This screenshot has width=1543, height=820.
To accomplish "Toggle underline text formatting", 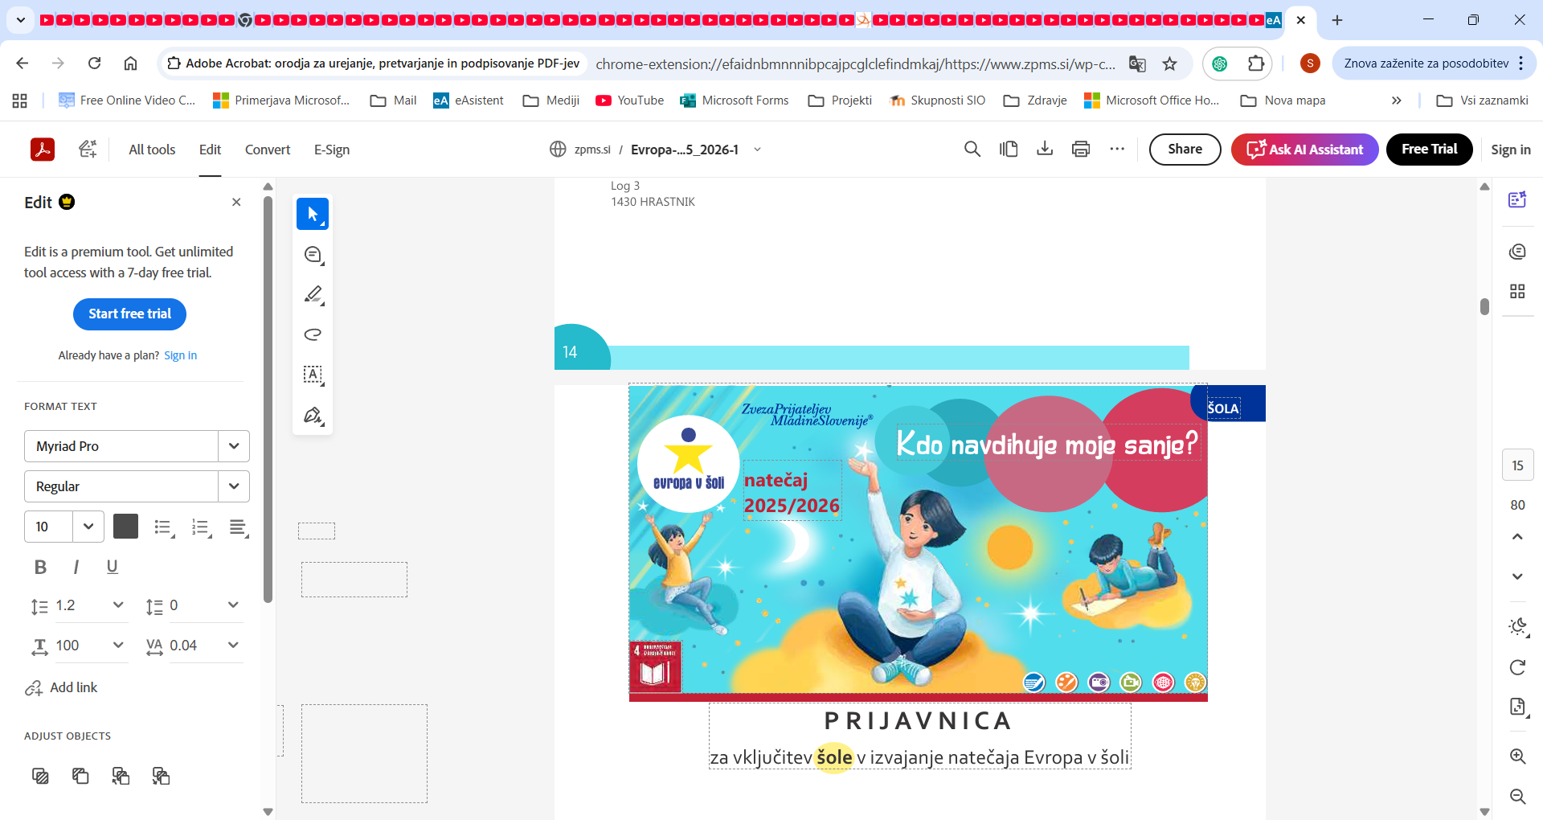I will (113, 567).
